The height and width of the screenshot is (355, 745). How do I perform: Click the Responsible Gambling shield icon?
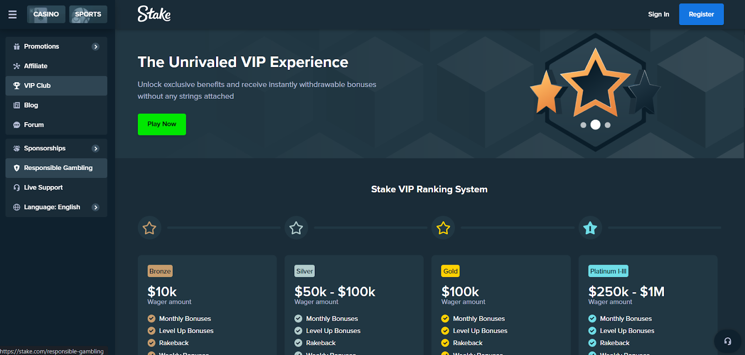coord(17,168)
